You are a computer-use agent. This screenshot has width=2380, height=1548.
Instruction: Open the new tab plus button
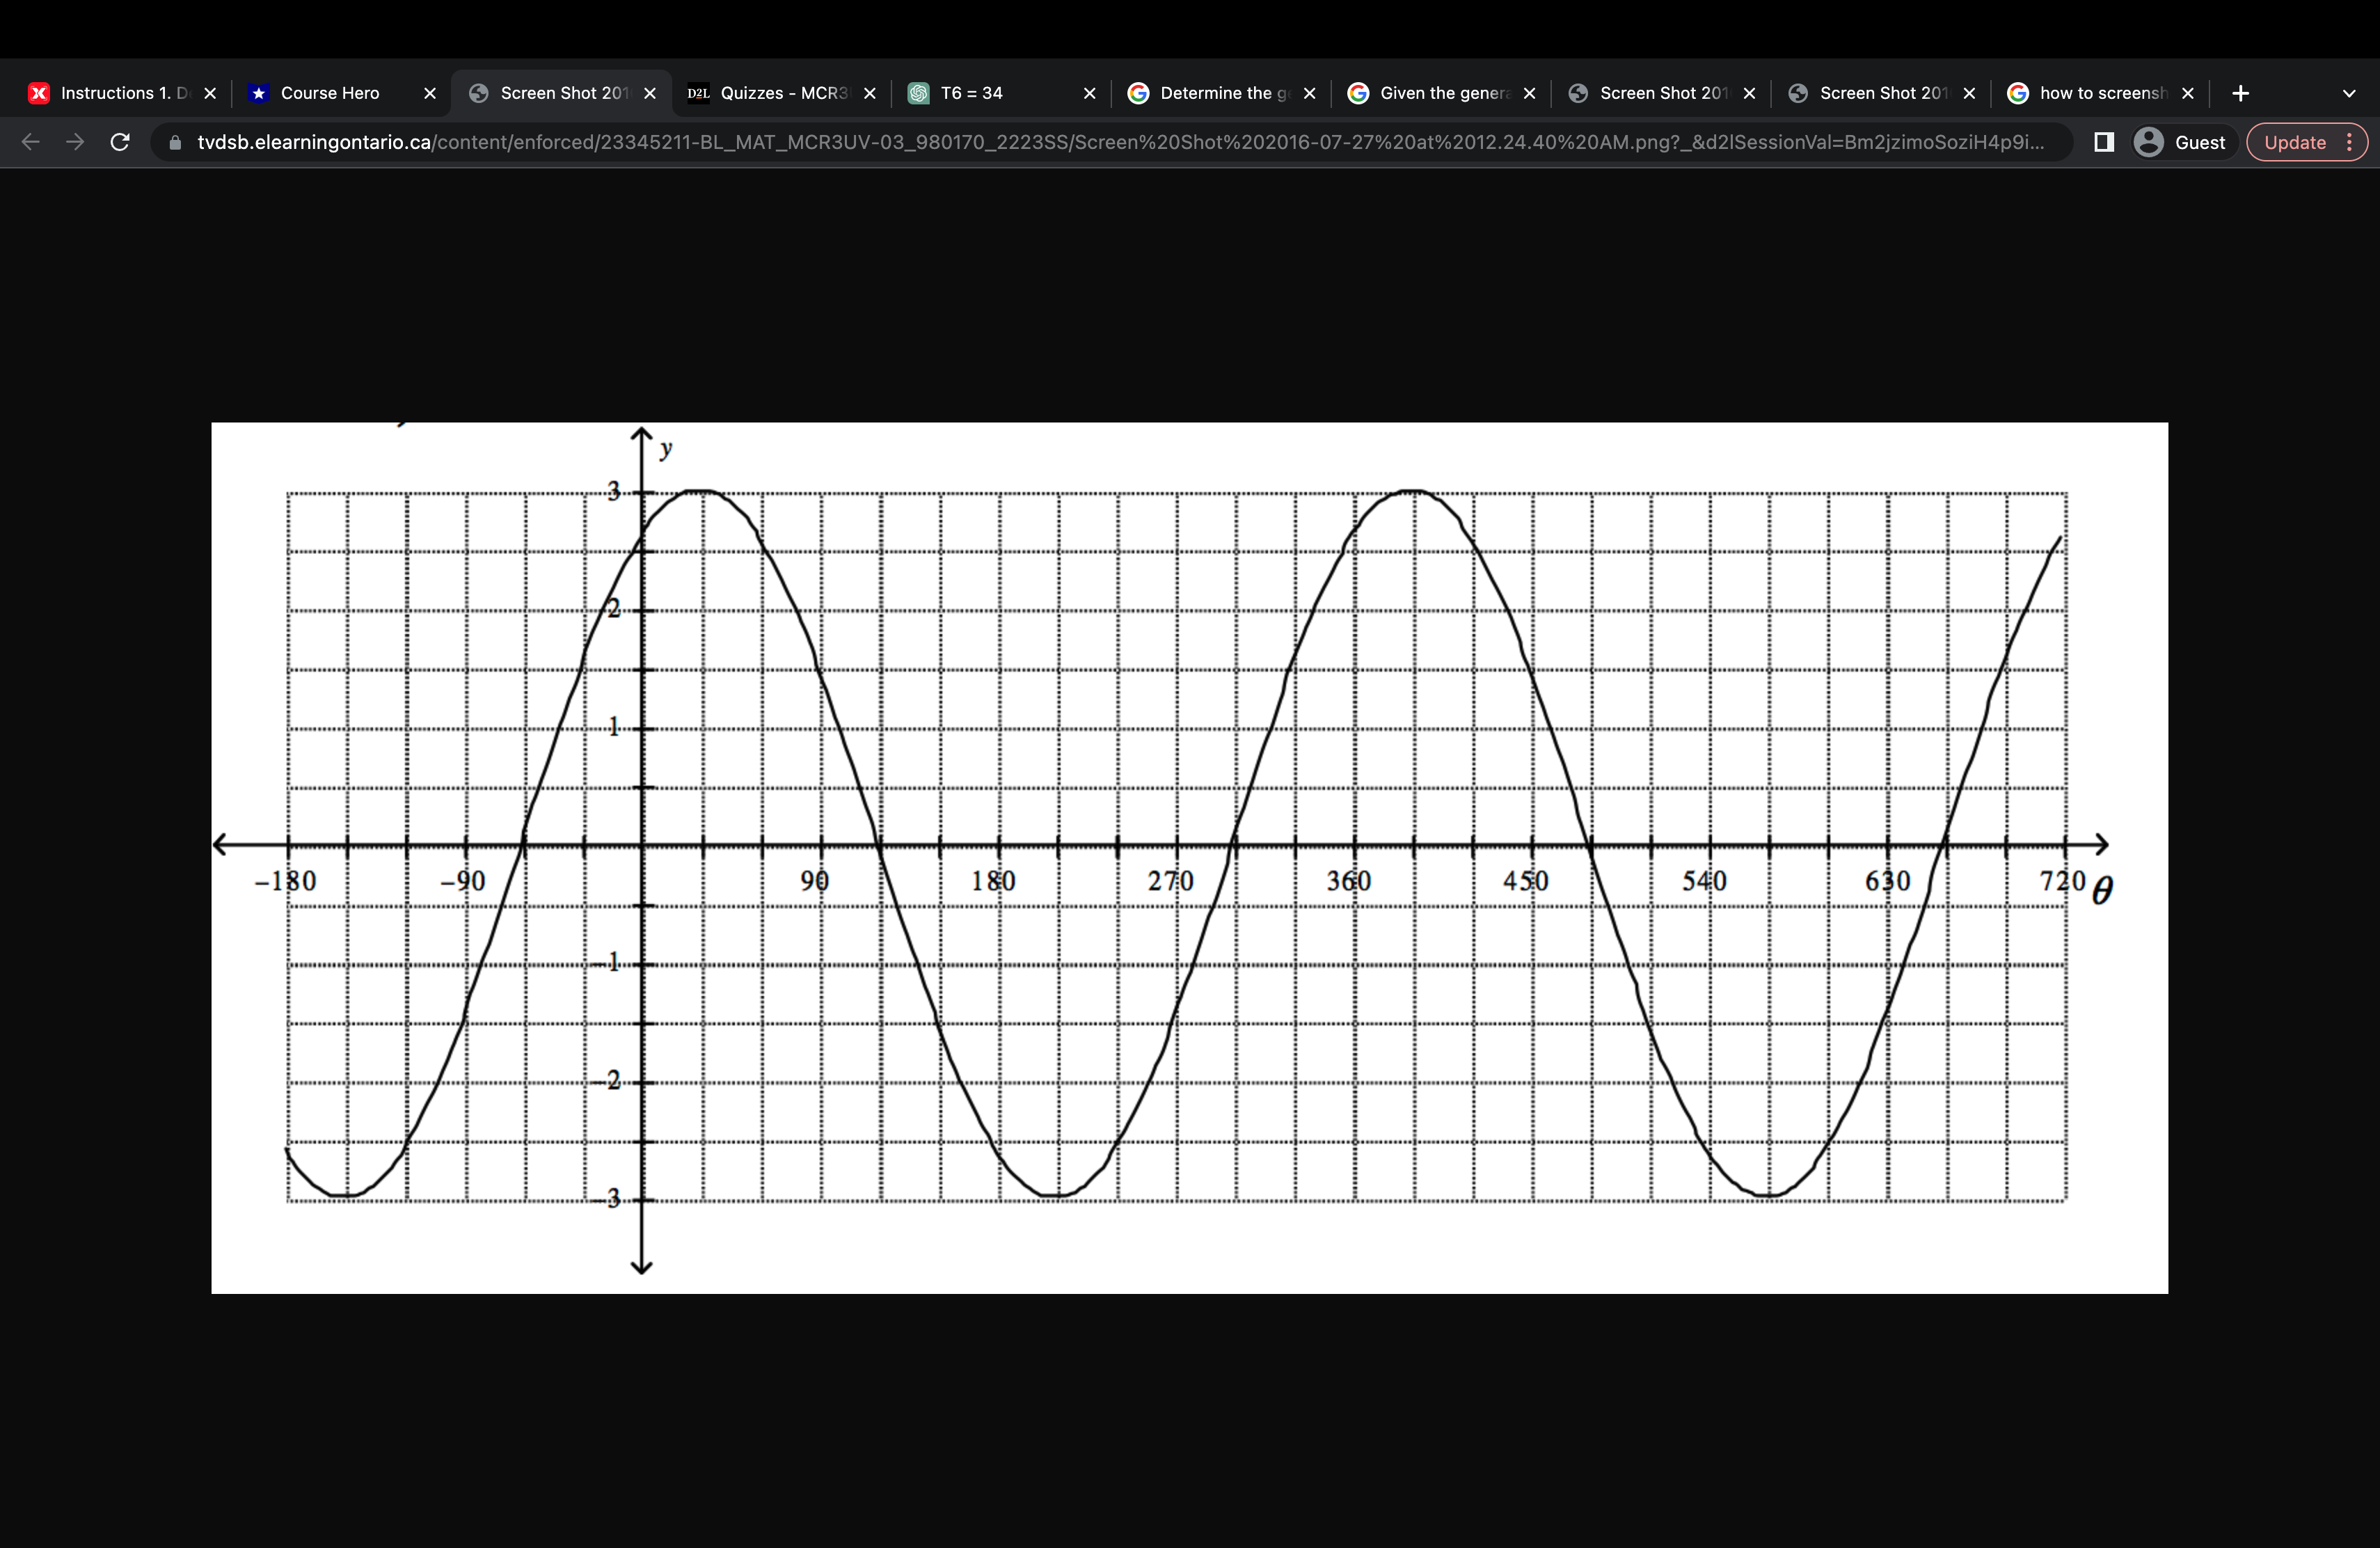[2241, 93]
